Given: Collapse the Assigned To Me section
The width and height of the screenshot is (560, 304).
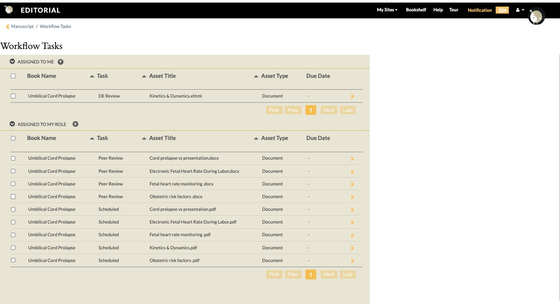Looking at the screenshot, I should pos(12,62).
